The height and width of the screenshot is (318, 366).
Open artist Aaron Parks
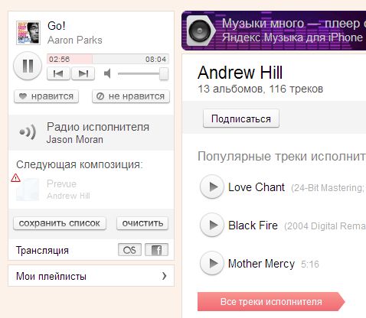[x=75, y=40]
